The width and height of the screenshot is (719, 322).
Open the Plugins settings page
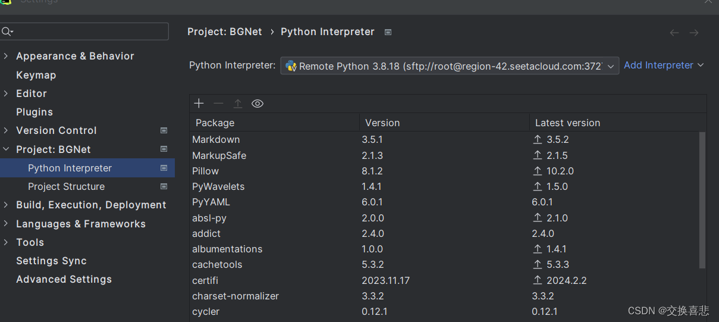[34, 112]
